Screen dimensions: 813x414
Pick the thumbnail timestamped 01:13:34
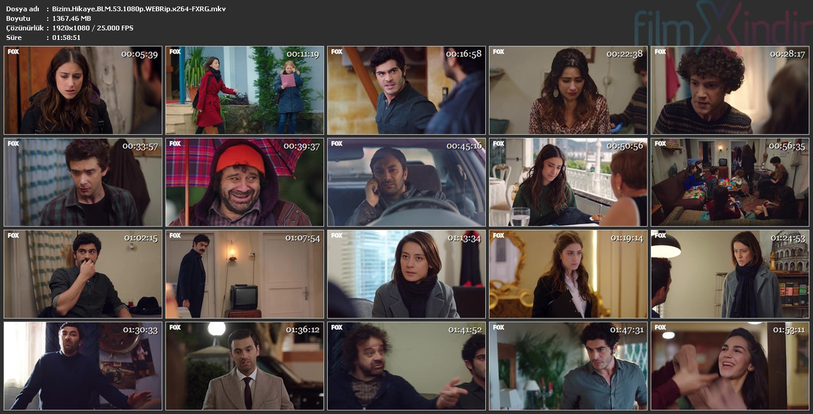[x=406, y=274]
